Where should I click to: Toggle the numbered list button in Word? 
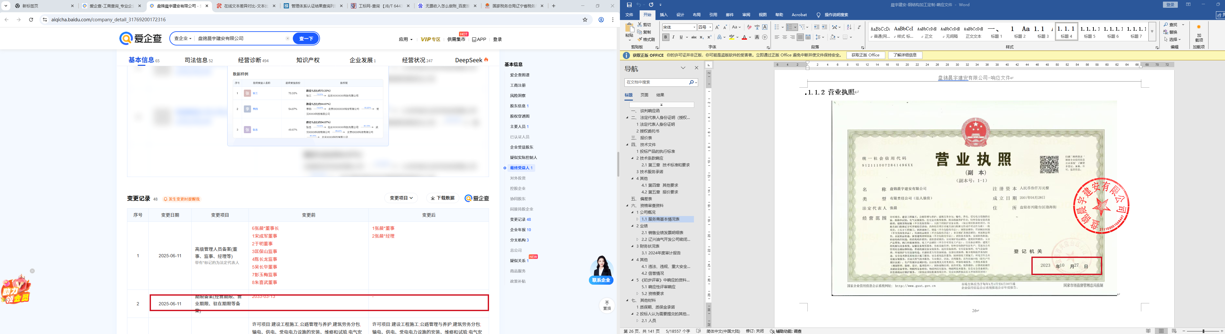click(790, 27)
